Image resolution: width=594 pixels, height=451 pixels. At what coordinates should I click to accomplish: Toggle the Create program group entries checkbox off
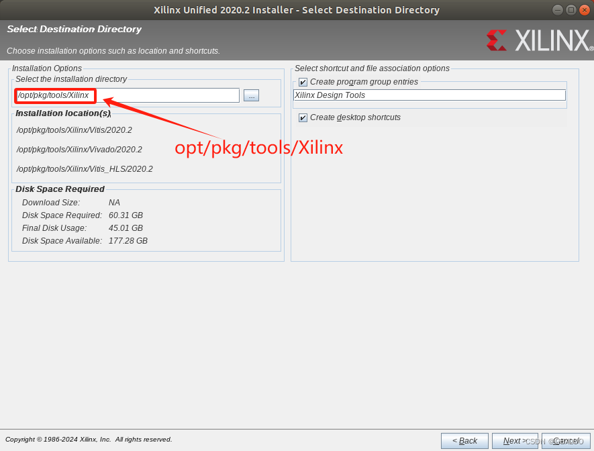click(x=302, y=81)
